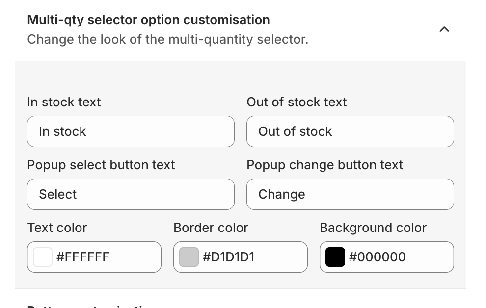Click the 'Border color' label
The width and height of the screenshot is (486, 308).
click(211, 228)
